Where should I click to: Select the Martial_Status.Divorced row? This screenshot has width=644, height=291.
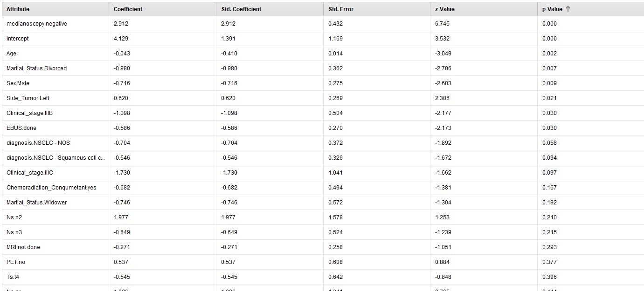tap(323, 68)
